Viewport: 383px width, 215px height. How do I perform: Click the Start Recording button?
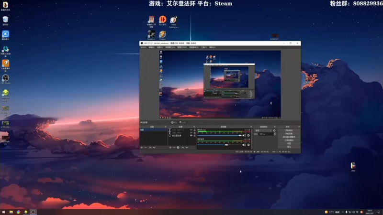coord(289,134)
